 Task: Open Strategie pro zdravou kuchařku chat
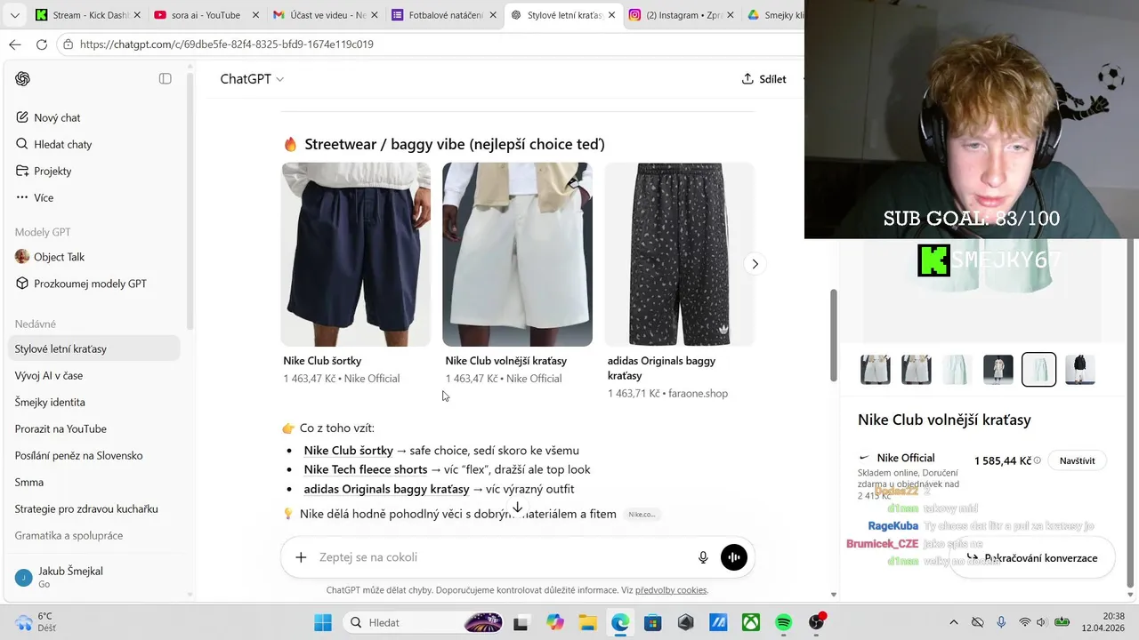[x=86, y=508]
